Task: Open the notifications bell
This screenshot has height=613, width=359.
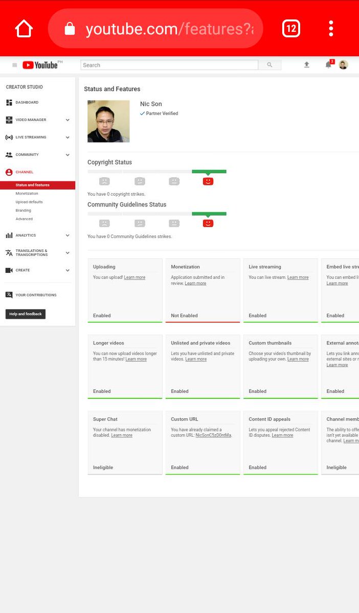Action: 328,65
